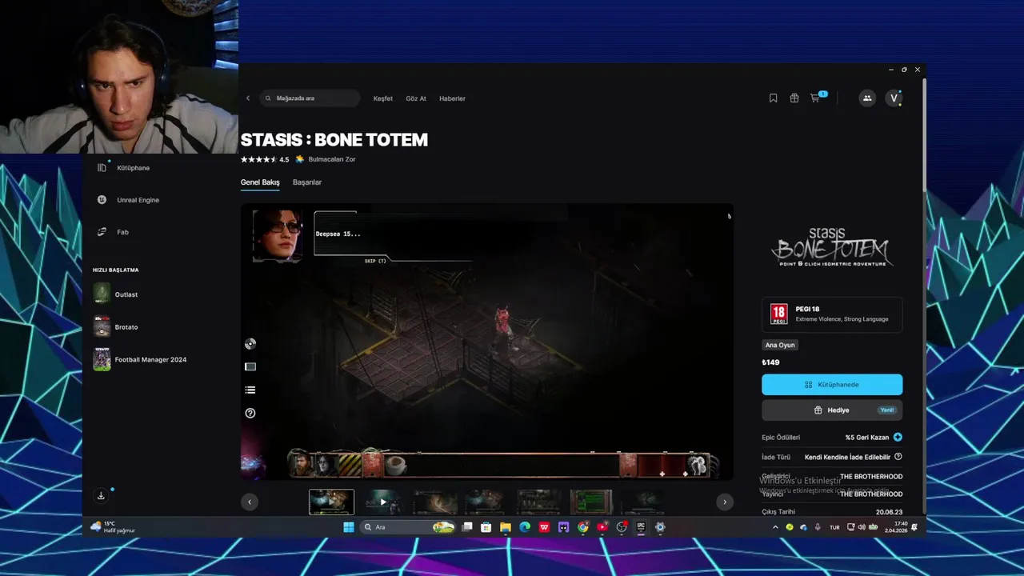
Task: Click in Mağazada ara search field
Action: tap(310, 98)
